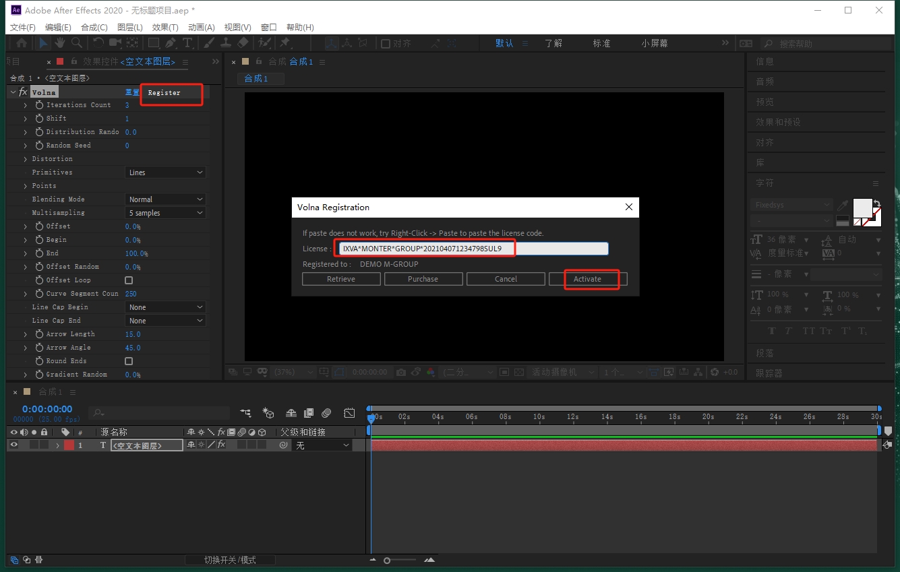The image size is (900, 572).
Task: Enable the Round Ends checkbox
Action: point(129,361)
